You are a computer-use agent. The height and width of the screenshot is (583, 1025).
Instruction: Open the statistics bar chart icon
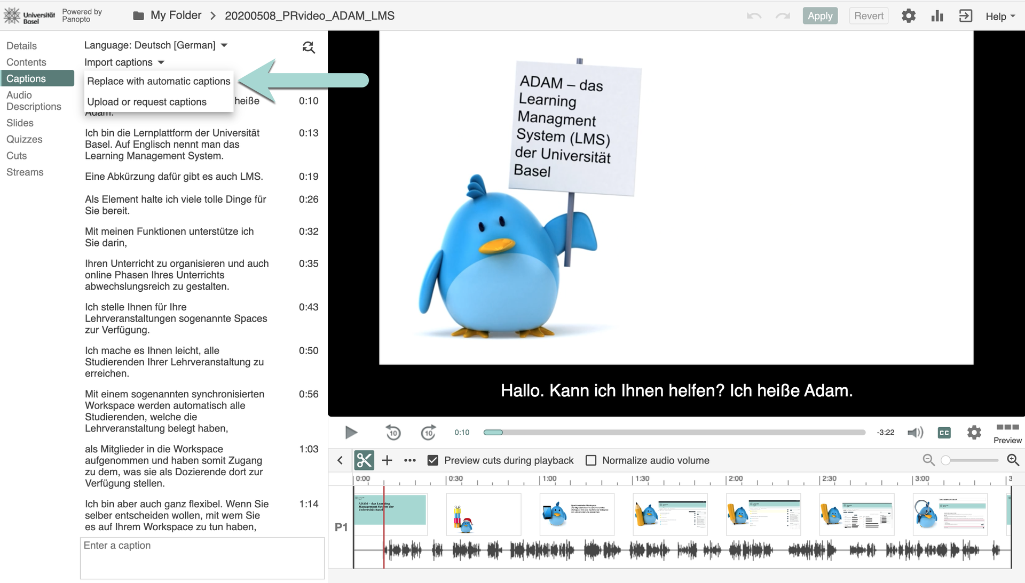click(937, 16)
